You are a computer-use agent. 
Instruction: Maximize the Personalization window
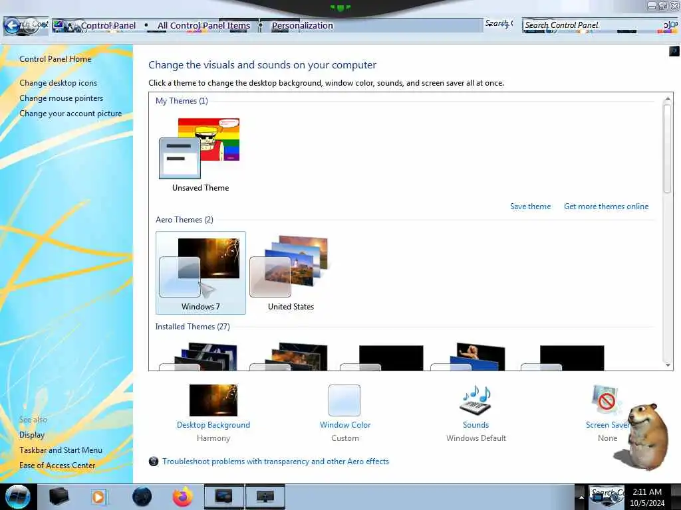click(663, 6)
